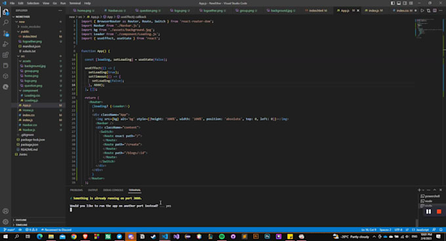Open Google Chrome from the taskbar
Image resolution: width=446 pixels, height=241 pixels.
point(73,236)
